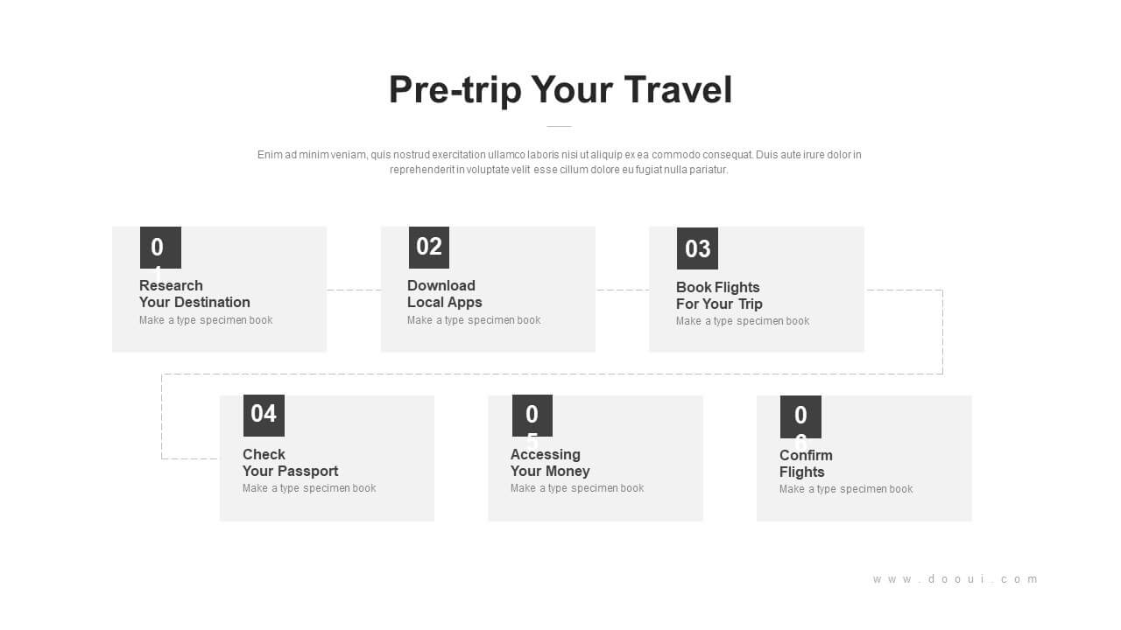
Task: Select the Research Your Destination heading
Action: coord(194,294)
